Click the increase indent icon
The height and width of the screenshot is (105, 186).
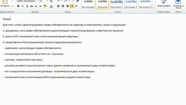tap(78, 1)
